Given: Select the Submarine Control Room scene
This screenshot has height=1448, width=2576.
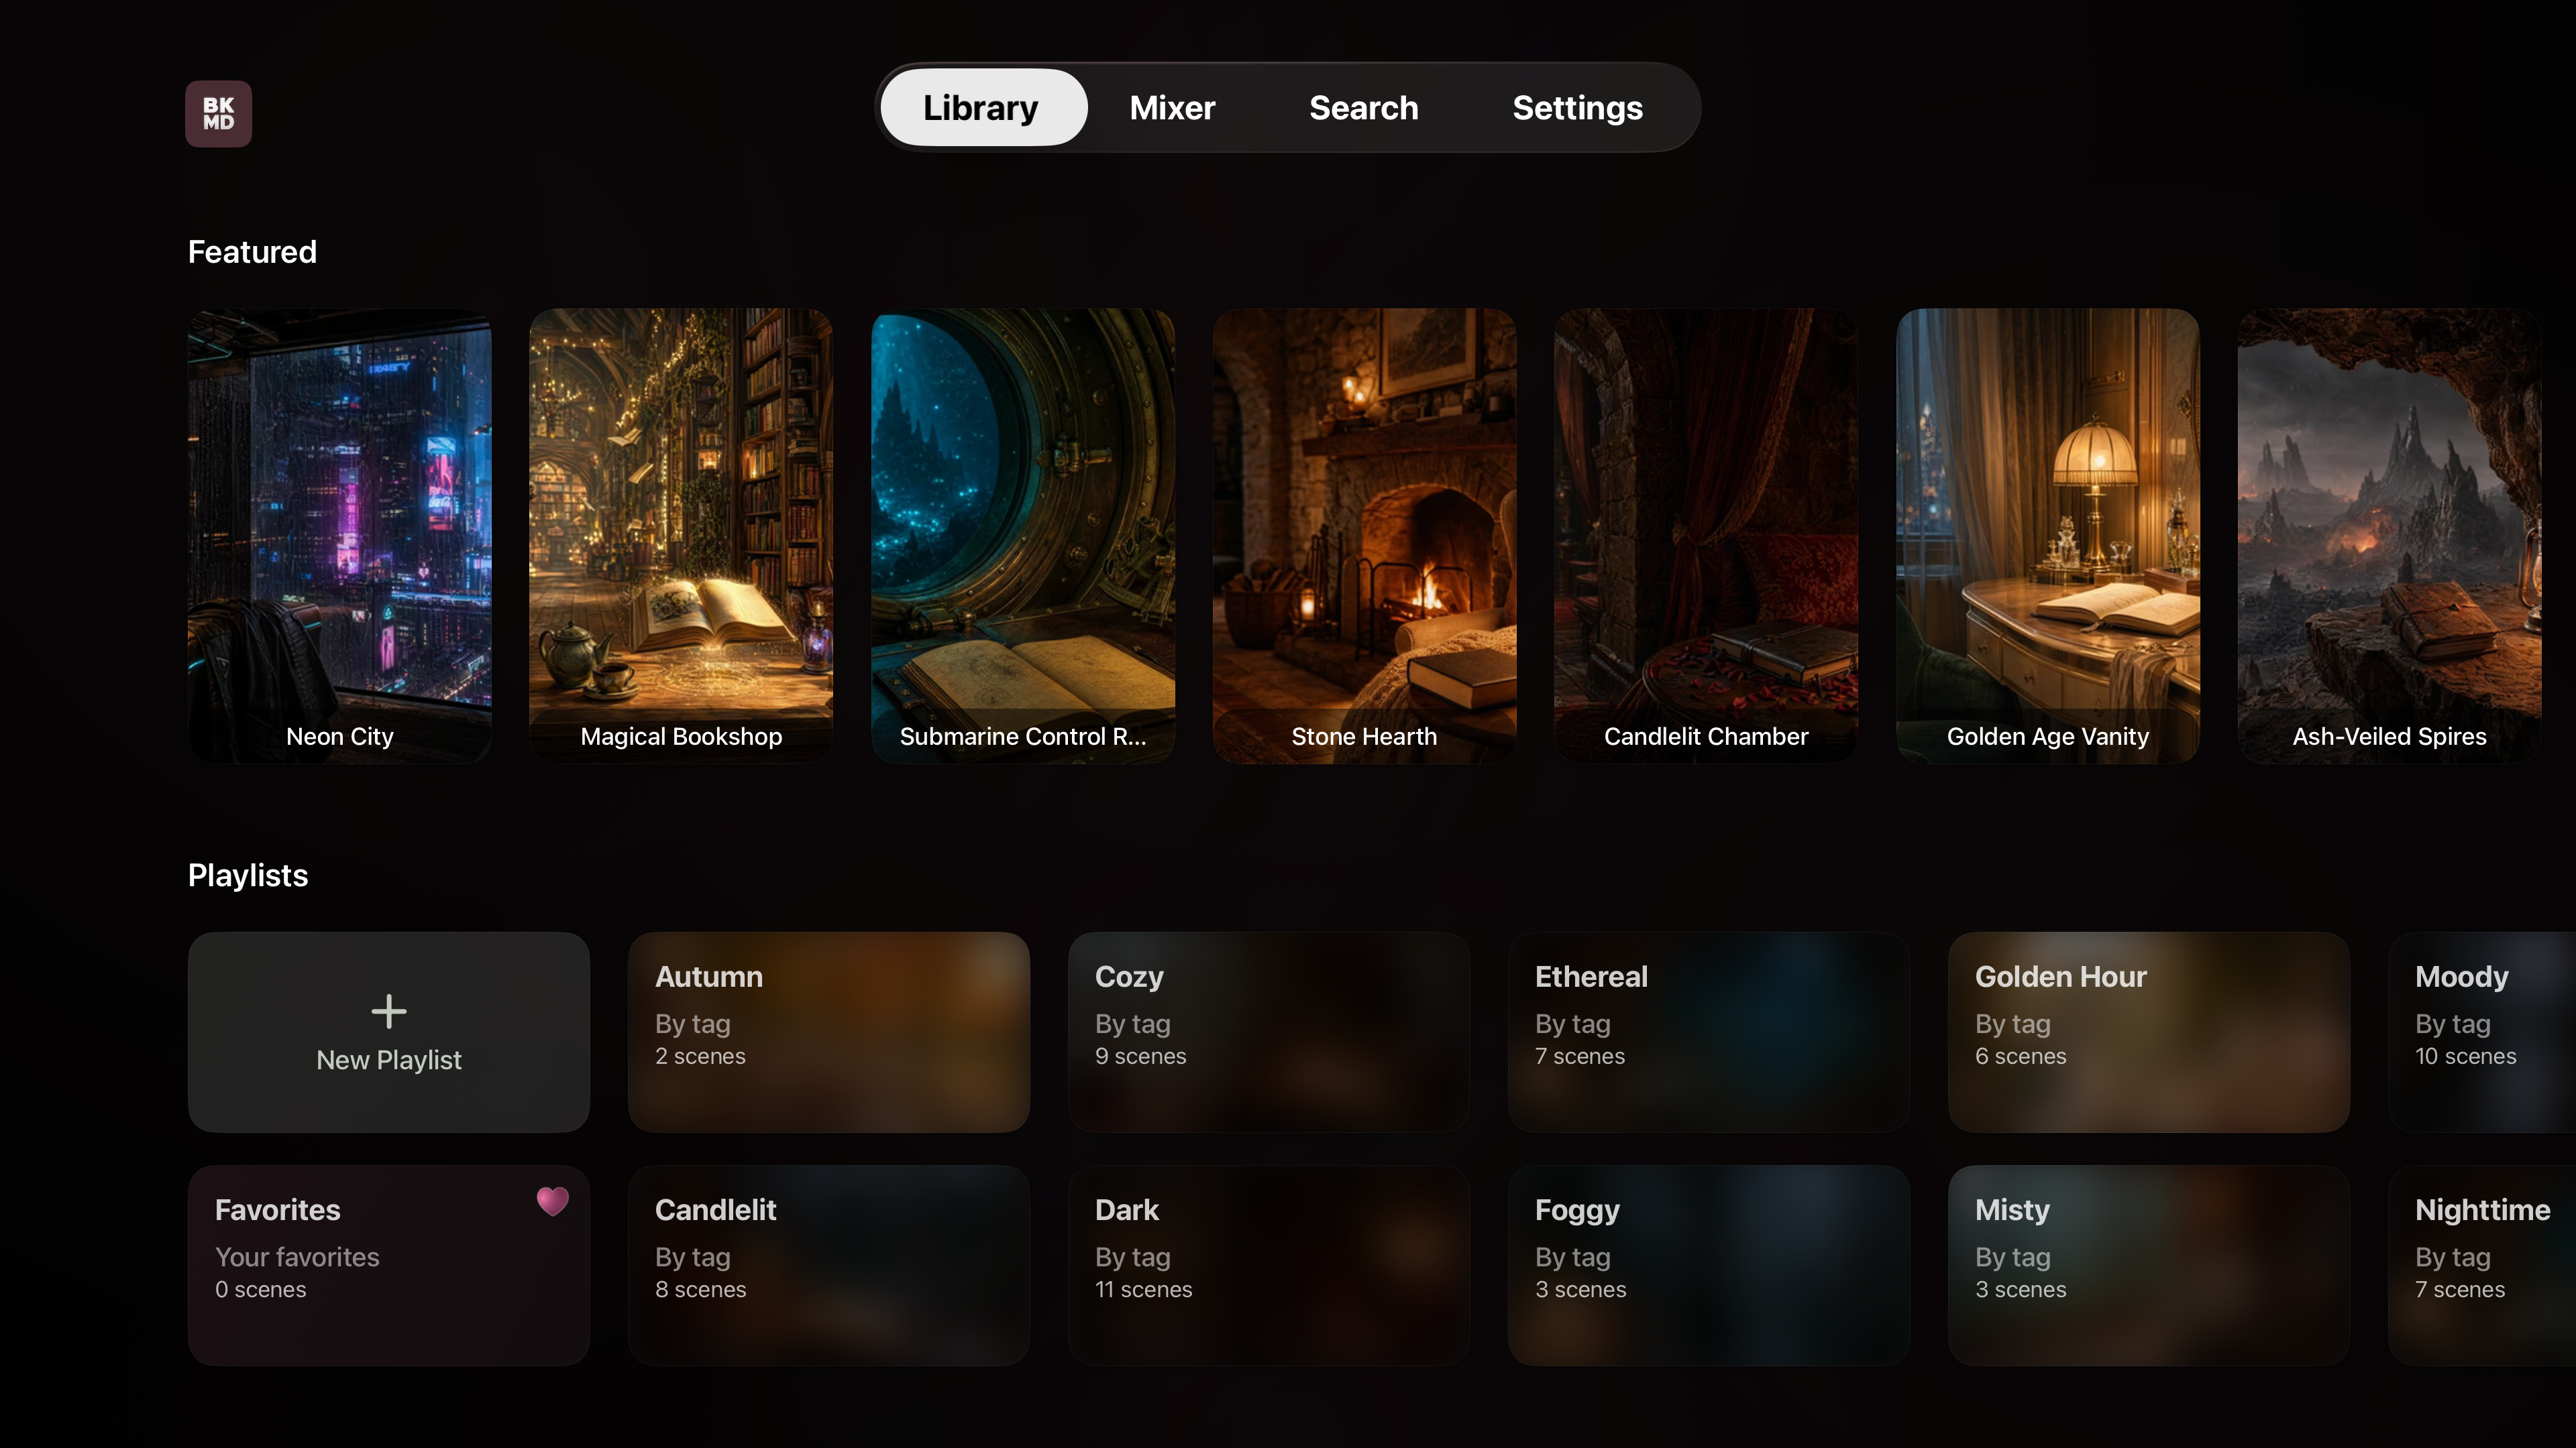Looking at the screenshot, I should pos(1023,536).
